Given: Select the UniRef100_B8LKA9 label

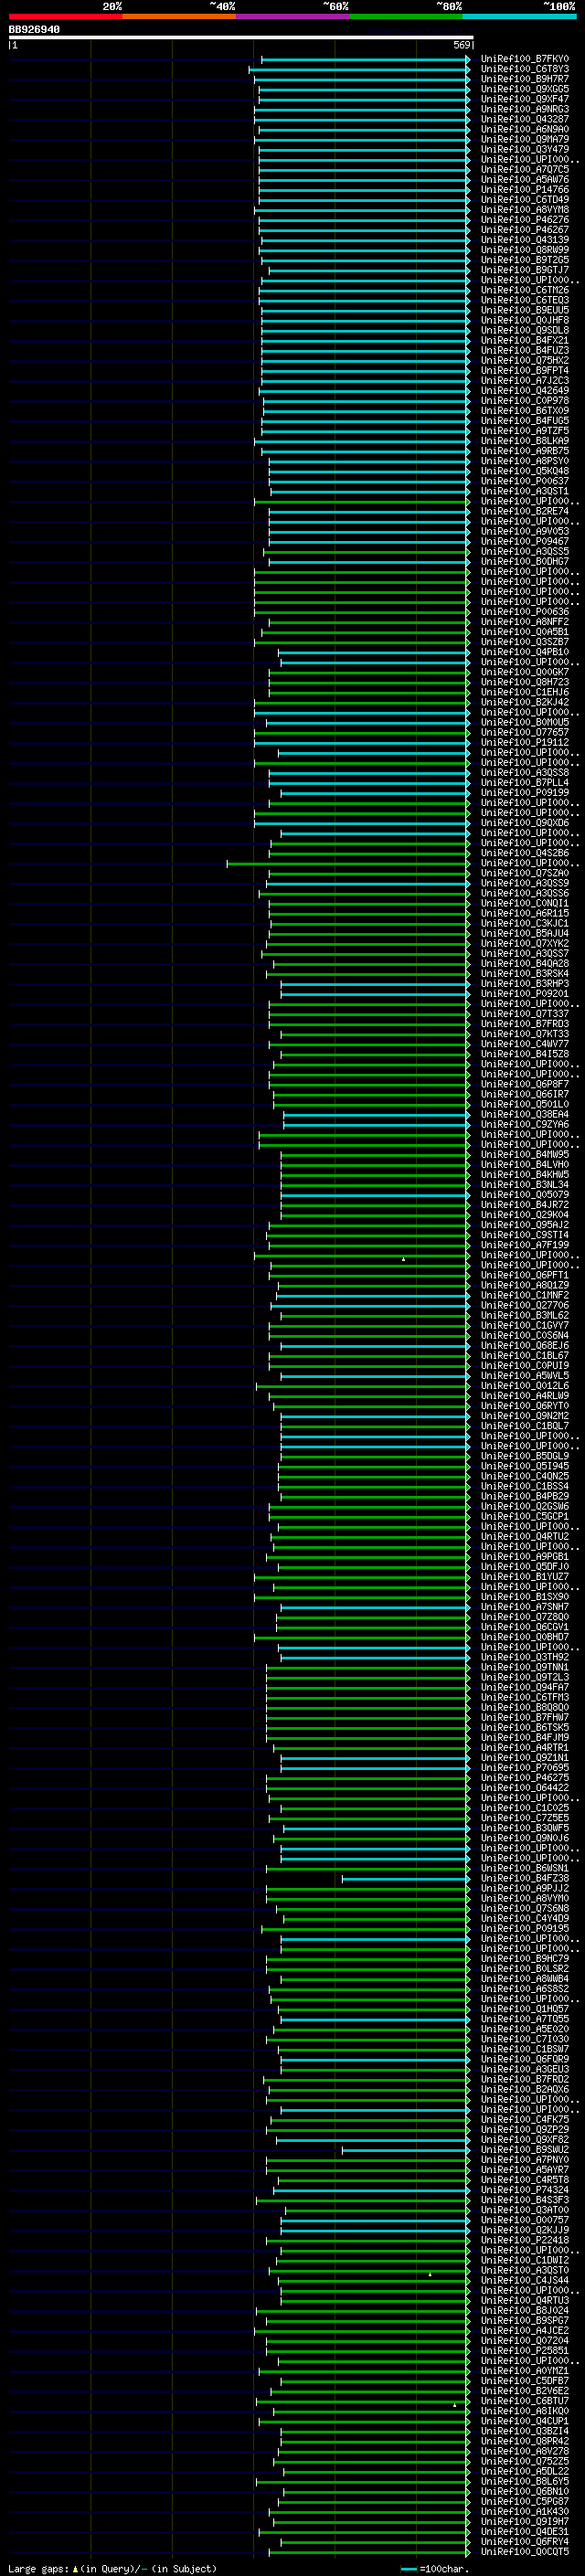Looking at the screenshot, I should click(524, 441).
